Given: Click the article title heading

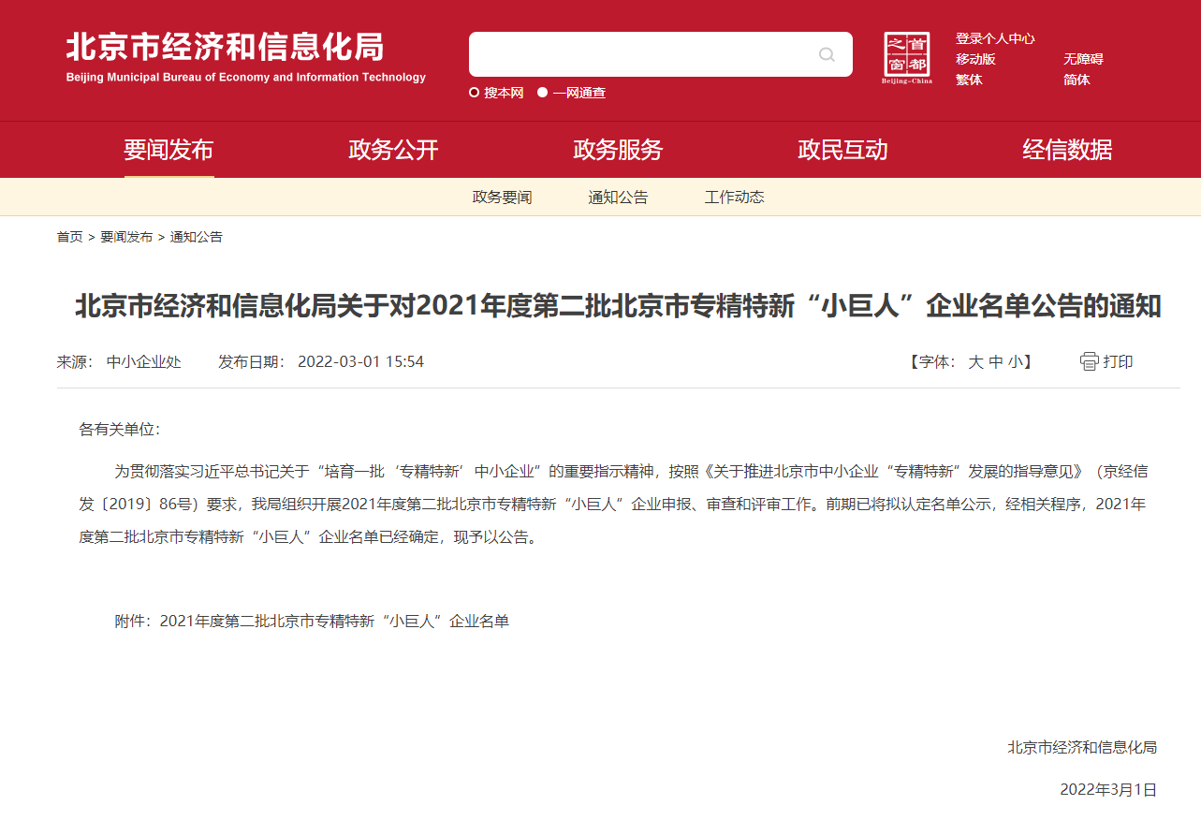Looking at the screenshot, I should point(618,306).
